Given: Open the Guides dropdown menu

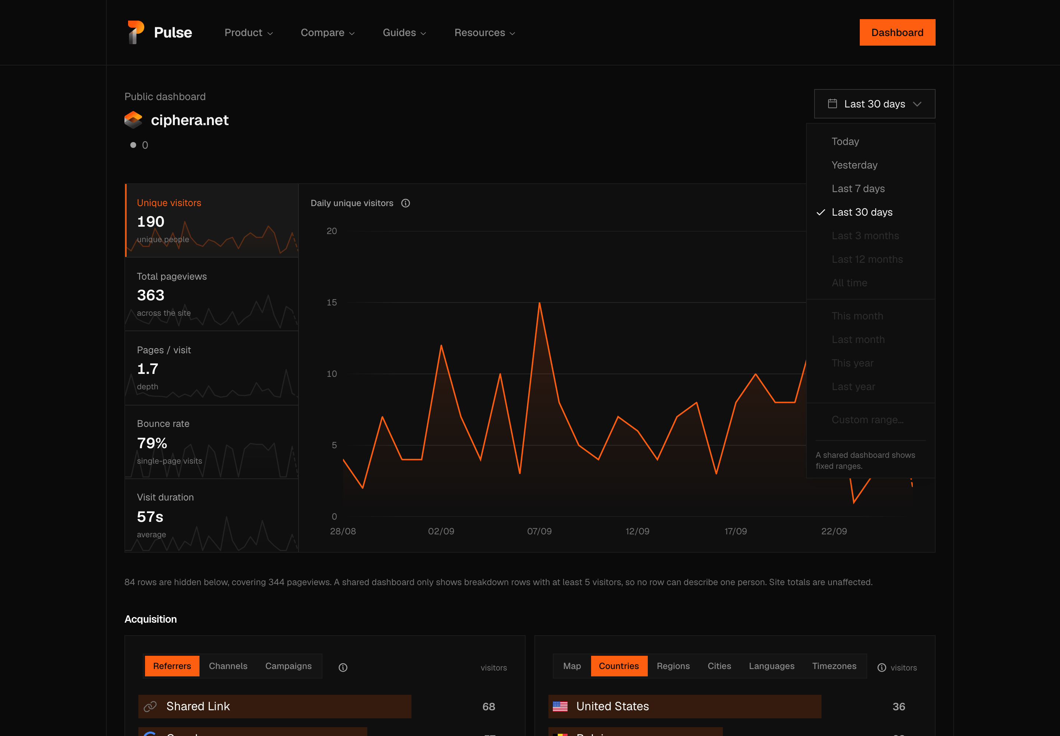Looking at the screenshot, I should click(x=404, y=33).
